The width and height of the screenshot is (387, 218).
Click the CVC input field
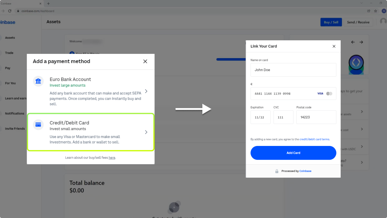pyautogui.click(x=284, y=117)
